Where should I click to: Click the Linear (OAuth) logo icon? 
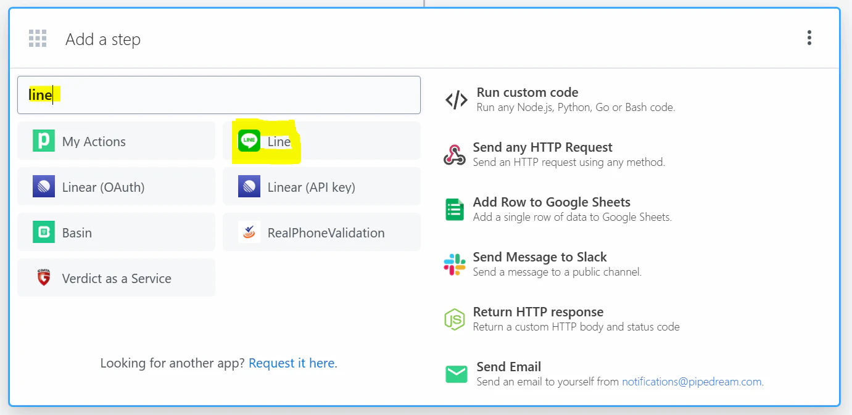pyautogui.click(x=44, y=187)
